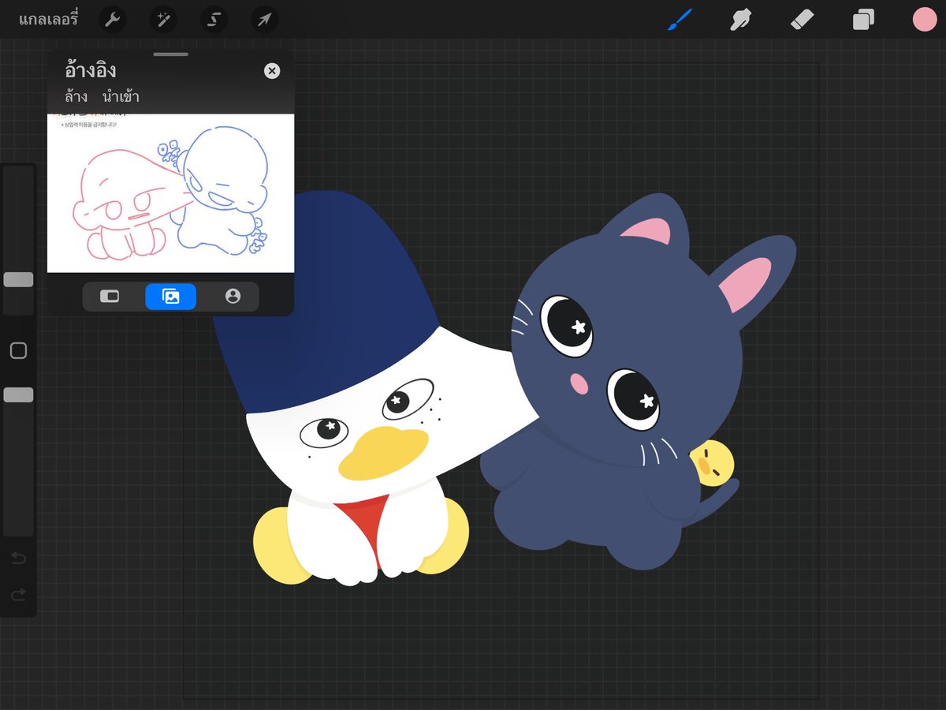Open the Actions wrench menu

(x=113, y=20)
